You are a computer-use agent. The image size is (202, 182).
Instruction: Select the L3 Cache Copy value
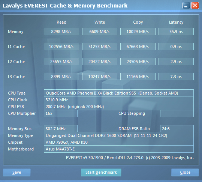coord(138,77)
